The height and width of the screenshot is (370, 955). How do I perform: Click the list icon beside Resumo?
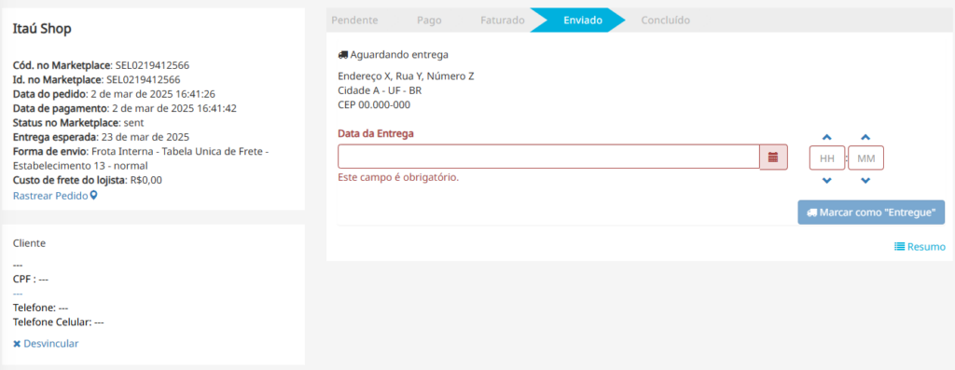tap(899, 246)
